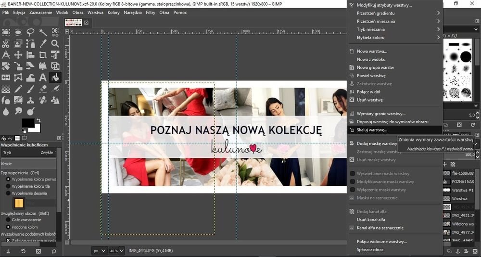481x257 pixels.
Task: Expand 'Przestrzeń mieszania' submenu
Action: click(394, 21)
